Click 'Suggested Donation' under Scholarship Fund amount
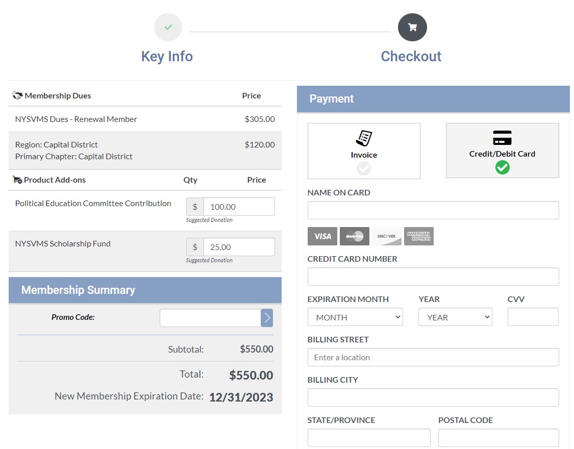The width and height of the screenshot is (574, 449). point(209,260)
